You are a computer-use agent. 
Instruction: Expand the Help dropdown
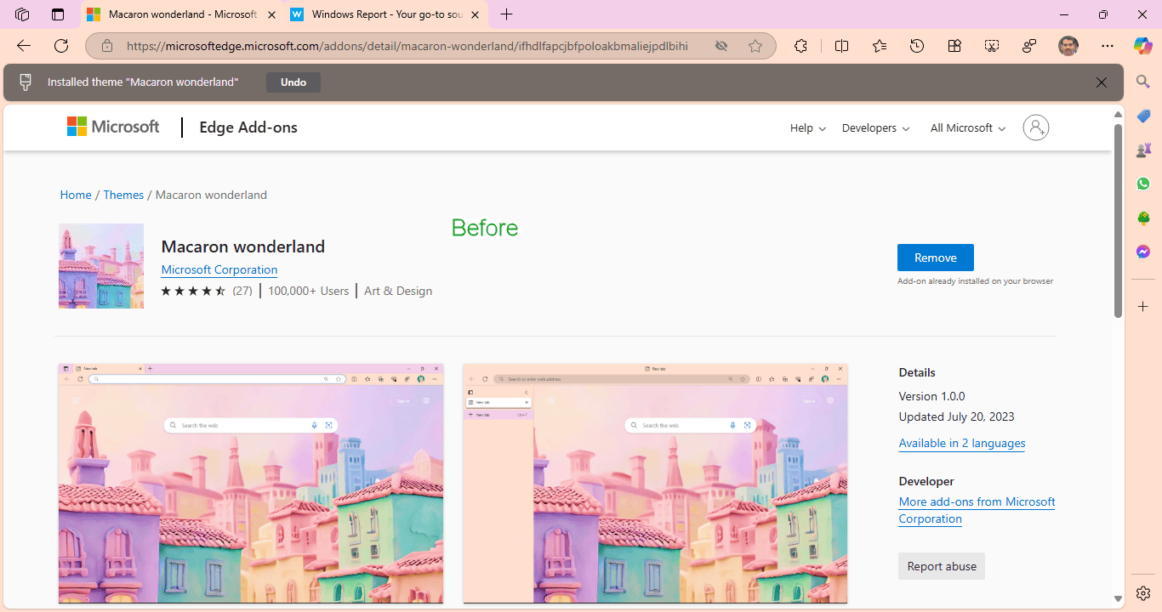pyautogui.click(x=807, y=127)
